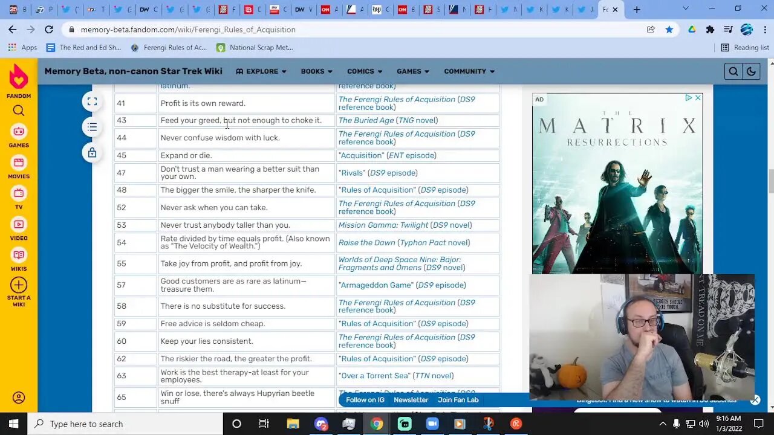Open National Scrap Met... bookmark
This screenshot has height=435, width=774.
click(x=255, y=47)
